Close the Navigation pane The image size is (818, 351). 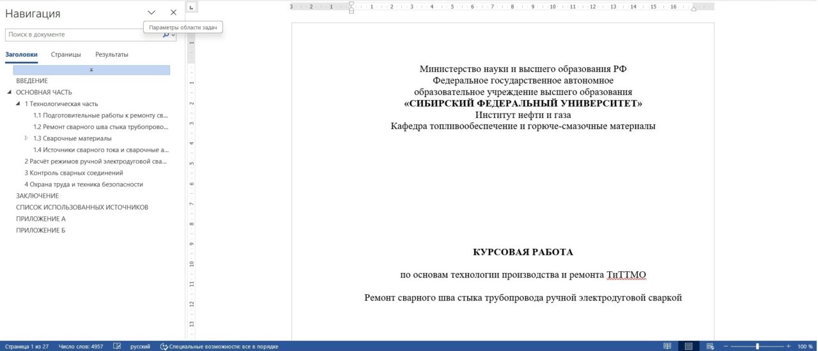[x=173, y=12]
